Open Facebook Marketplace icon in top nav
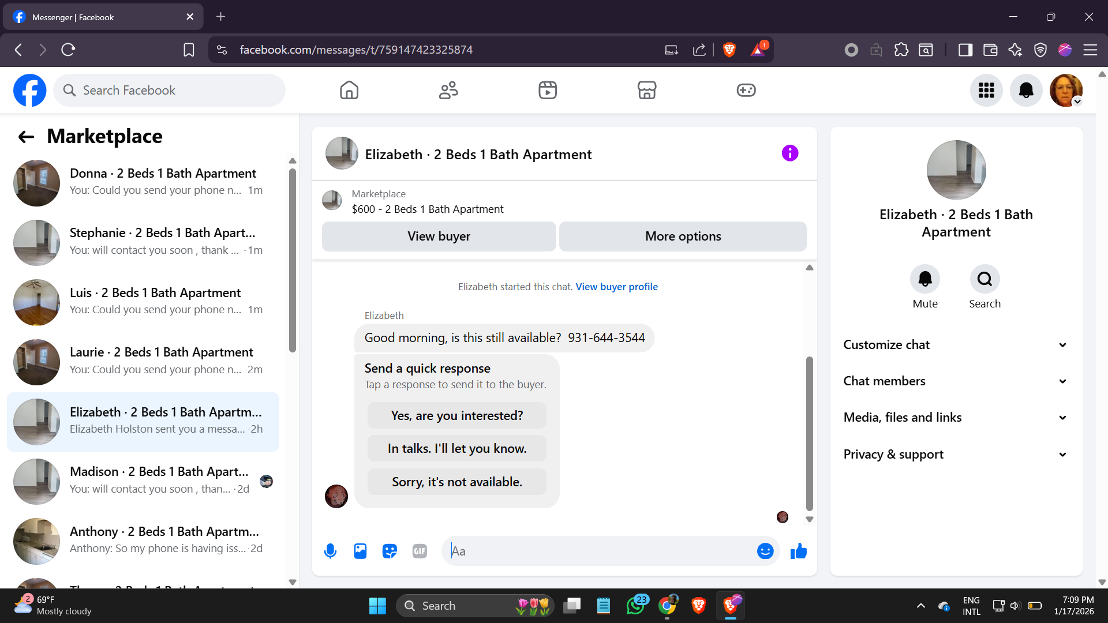This screenshot has width=1108, height=623. (x=646, y=90)
